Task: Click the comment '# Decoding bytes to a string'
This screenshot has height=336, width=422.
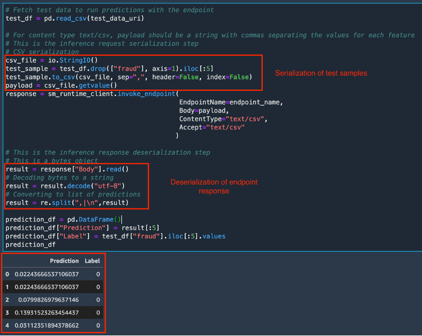Action: pos(59,177)
